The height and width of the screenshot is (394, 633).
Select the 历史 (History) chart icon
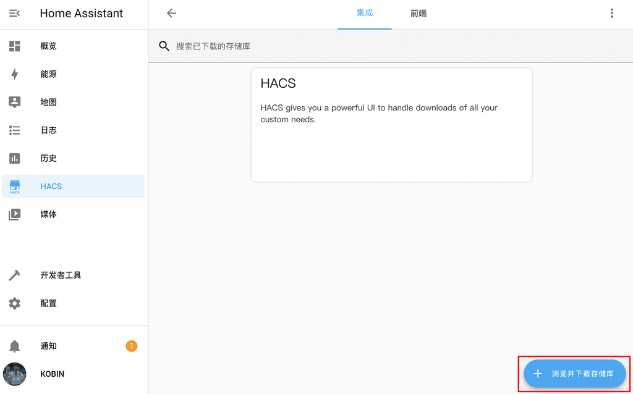point(15,158)
